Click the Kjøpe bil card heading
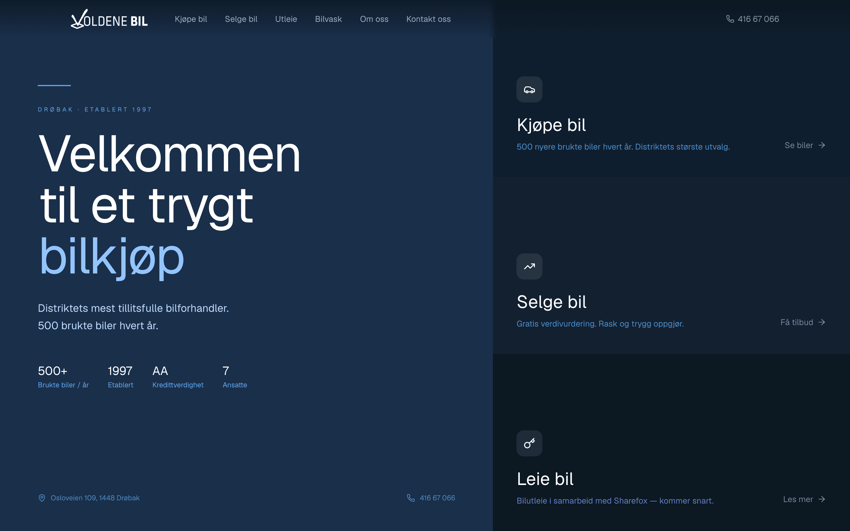 tap(551, 125)
